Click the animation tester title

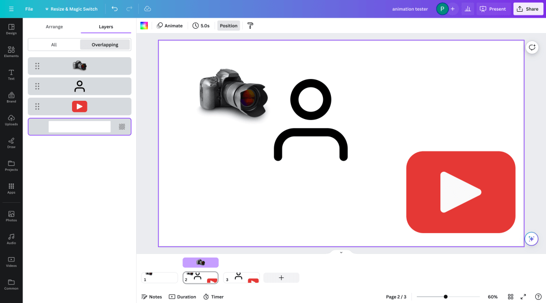point(410,9)
